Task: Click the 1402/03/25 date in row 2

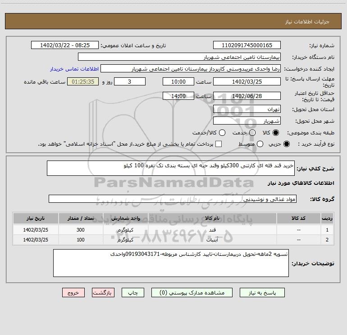Action: point(36,240)
